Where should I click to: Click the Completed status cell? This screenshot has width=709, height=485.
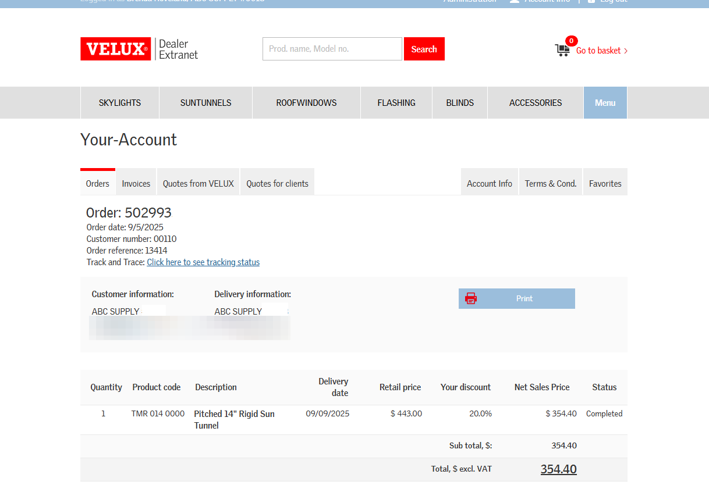pos(604,414)
